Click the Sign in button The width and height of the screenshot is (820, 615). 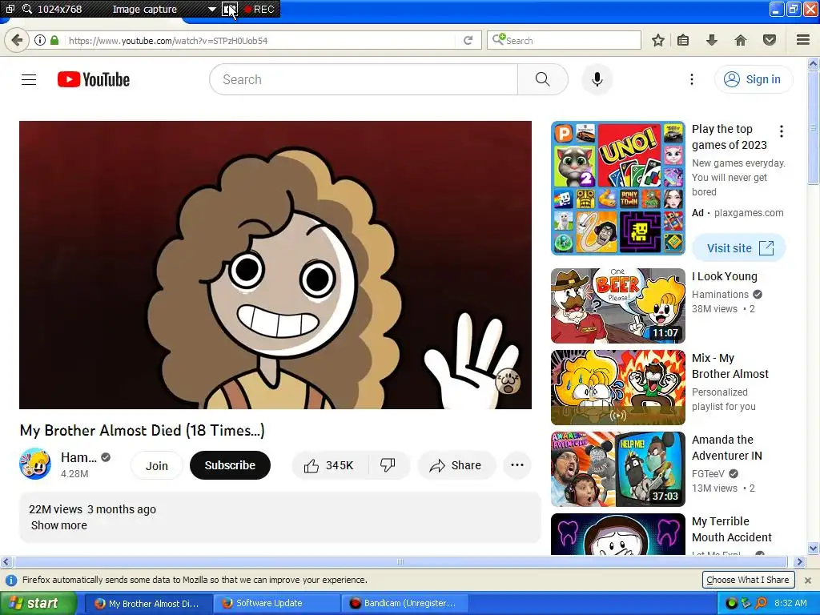[753, 79]
